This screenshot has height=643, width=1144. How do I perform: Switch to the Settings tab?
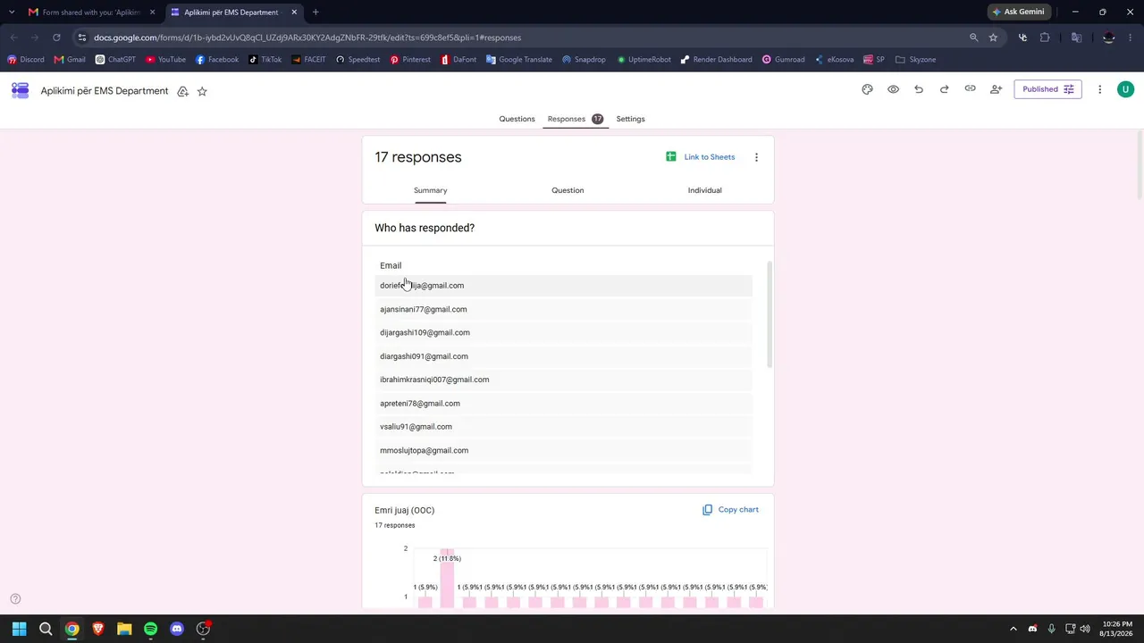630,119
